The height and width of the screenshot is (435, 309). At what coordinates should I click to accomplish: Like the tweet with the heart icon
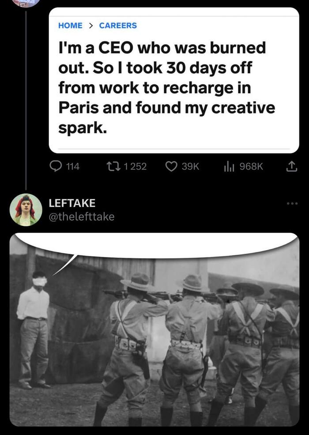pos(171,166)
